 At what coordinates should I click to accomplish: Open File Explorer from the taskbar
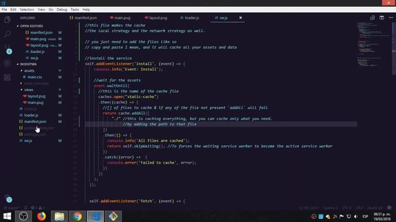[x=59, y=216]
